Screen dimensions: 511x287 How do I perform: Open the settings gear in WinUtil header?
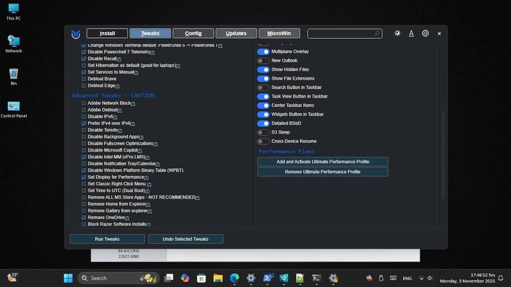(x=425, y=33)
